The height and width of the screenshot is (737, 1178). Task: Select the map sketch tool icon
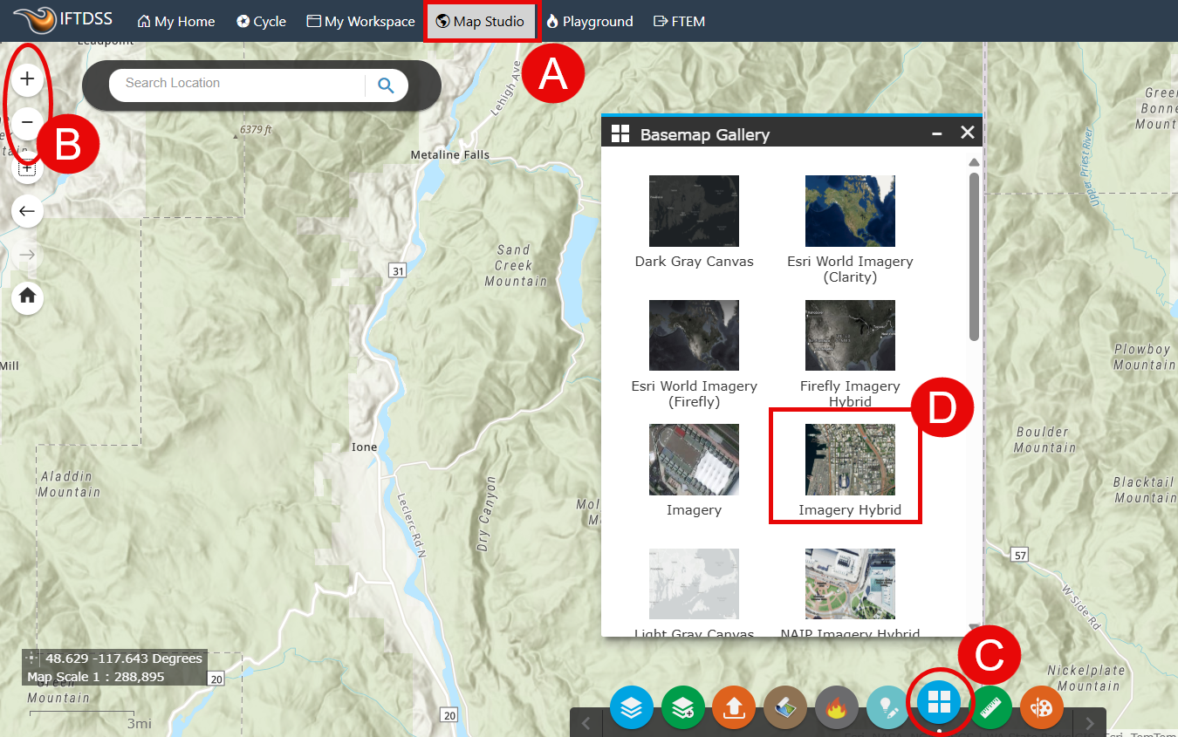[x=784, y=707]
